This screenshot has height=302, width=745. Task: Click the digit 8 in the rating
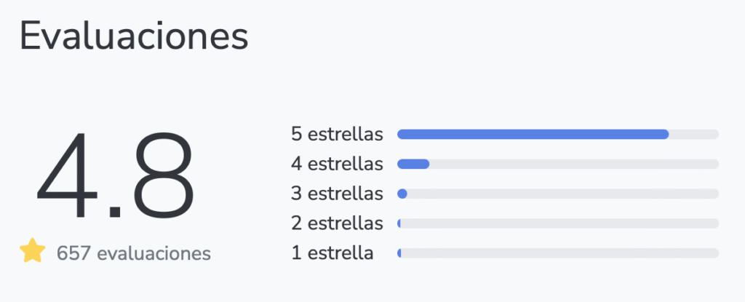point(164,175)
